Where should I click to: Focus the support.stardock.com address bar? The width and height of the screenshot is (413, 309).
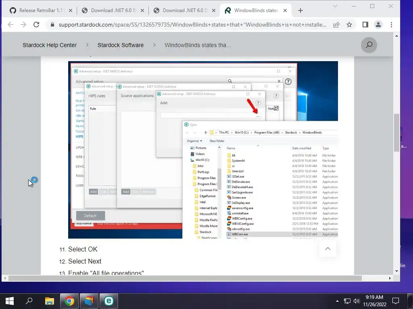(x=192, y=25)
